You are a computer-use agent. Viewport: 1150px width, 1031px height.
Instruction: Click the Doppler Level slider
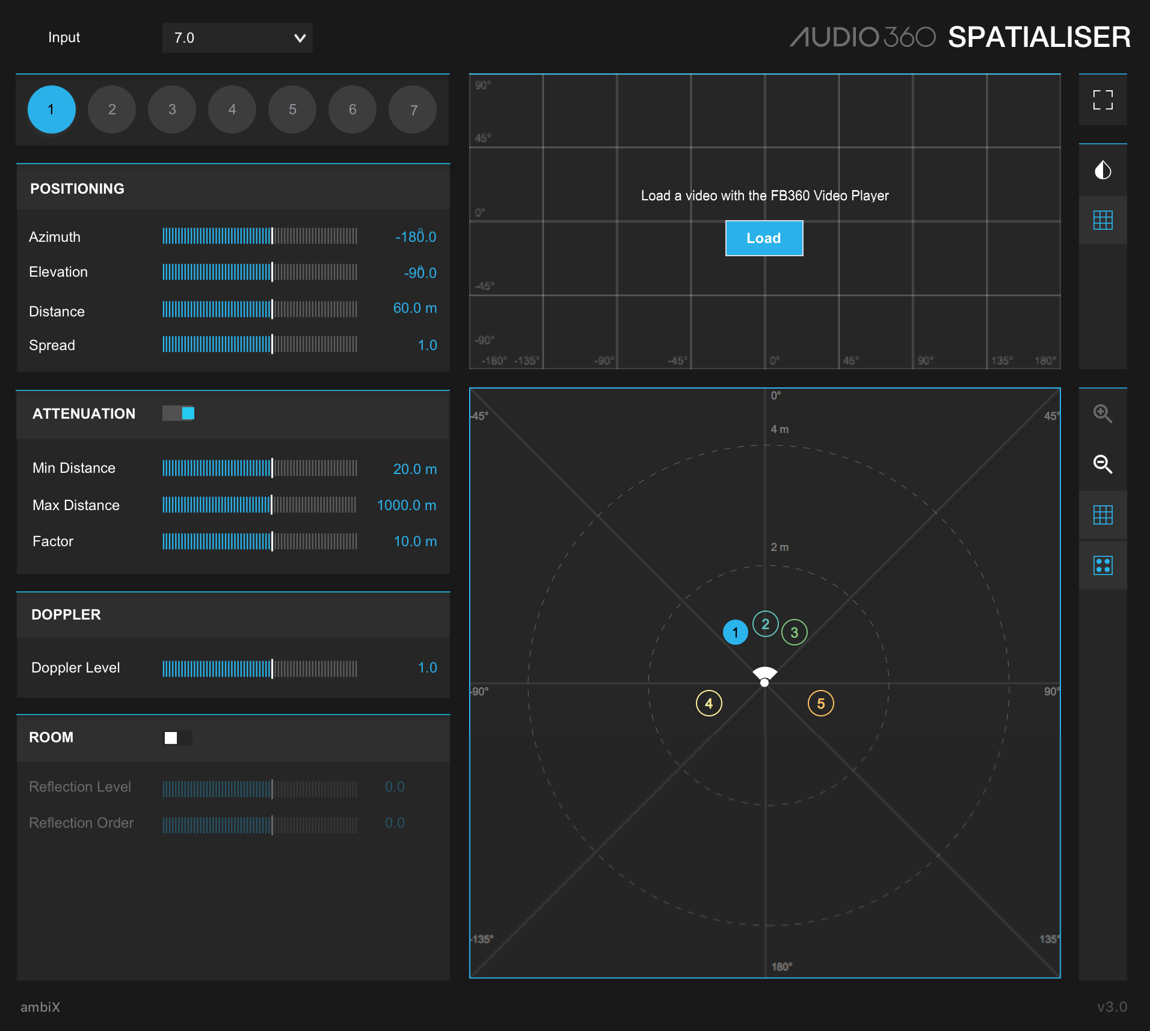[x=260, y=668]
